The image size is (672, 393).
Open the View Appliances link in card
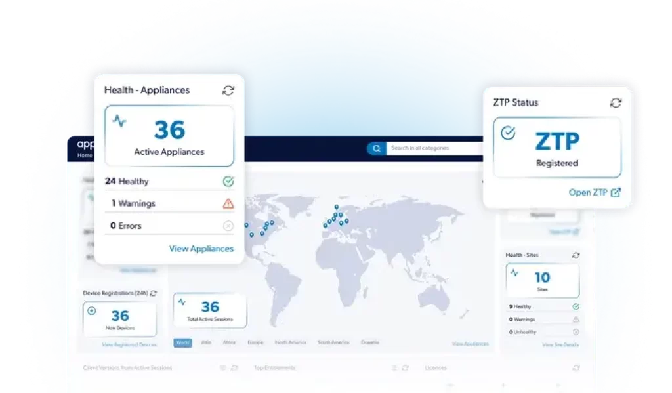point(201,249)
